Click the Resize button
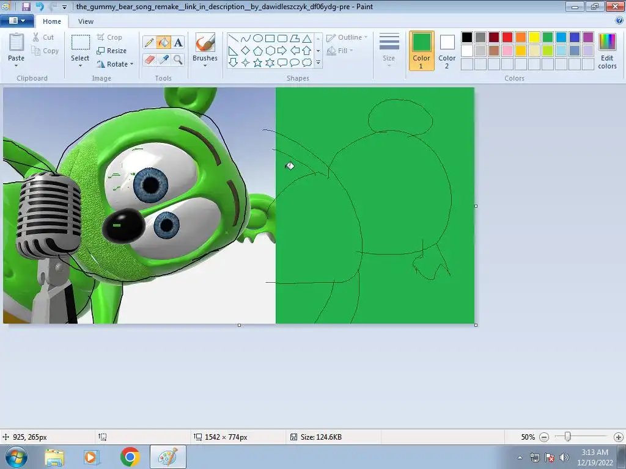Image resolution: width=626 pixels, height=469 pixels. 112,51
